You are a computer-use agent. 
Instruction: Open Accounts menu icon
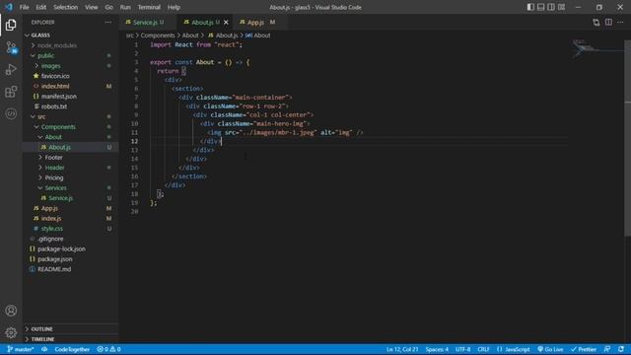click(11, 311)
